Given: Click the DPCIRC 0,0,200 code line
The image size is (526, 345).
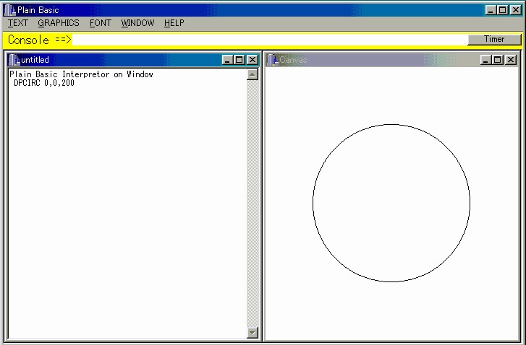Looking at the screenshot, I should (44, 83).
